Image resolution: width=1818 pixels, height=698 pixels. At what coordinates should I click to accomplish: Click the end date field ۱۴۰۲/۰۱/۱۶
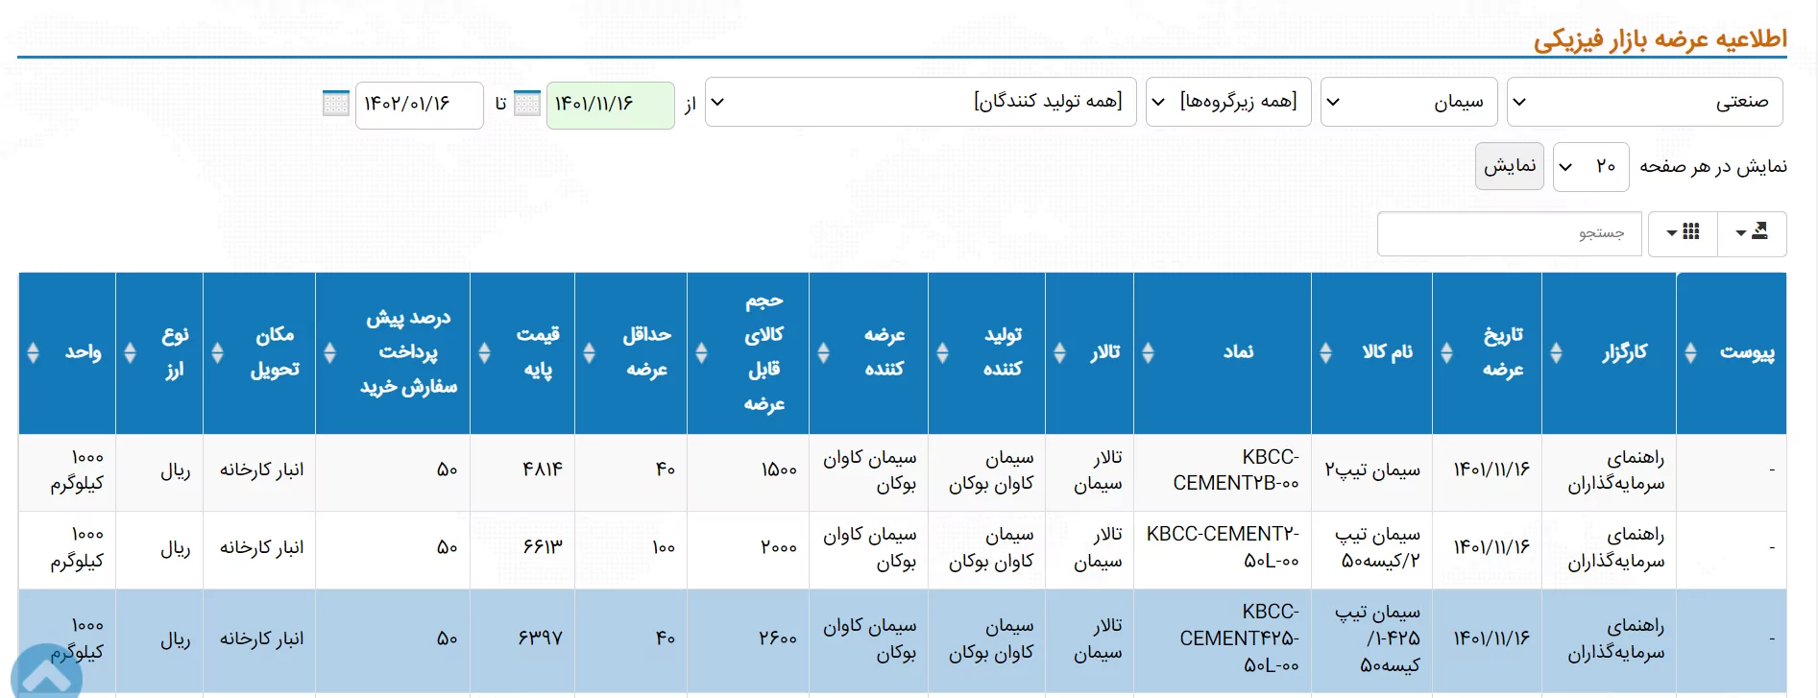(419, 105)
